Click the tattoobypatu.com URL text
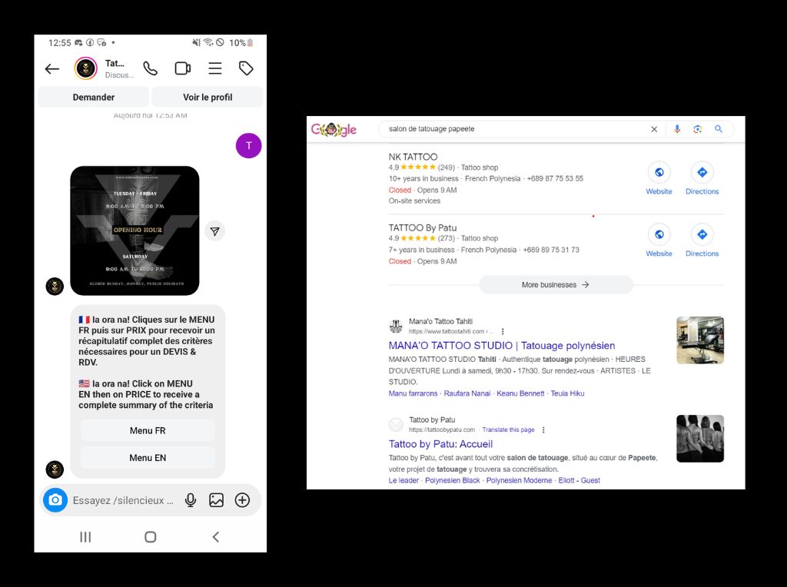 tap(442, 429)
